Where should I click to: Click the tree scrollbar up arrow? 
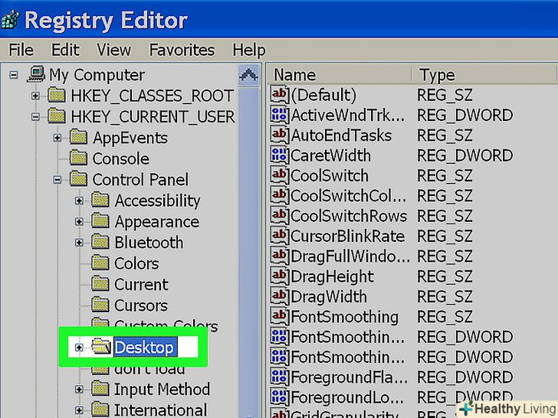[248, 75]
